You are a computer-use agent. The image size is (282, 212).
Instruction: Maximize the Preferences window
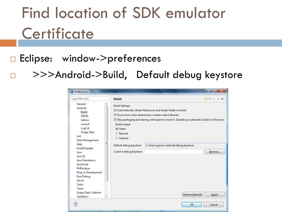[x=214, y=91]
